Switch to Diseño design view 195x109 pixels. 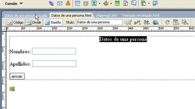pyautogui.click(x=53, y=22)
